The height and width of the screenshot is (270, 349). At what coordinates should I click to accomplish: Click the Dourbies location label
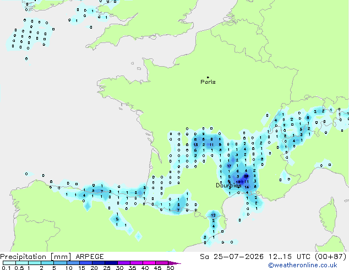[x=228, y=185]
